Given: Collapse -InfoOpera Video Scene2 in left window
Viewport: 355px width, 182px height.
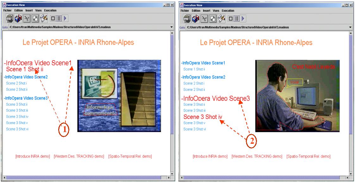Looking at the screenshot, I should click(26, 77).
